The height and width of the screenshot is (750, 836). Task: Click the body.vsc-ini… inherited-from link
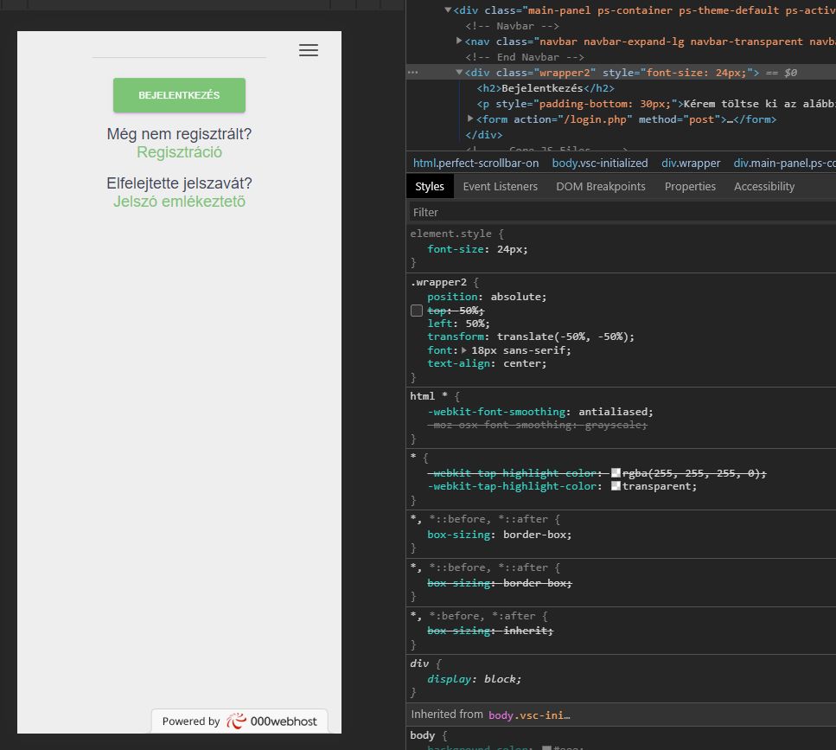click(529, 715)
